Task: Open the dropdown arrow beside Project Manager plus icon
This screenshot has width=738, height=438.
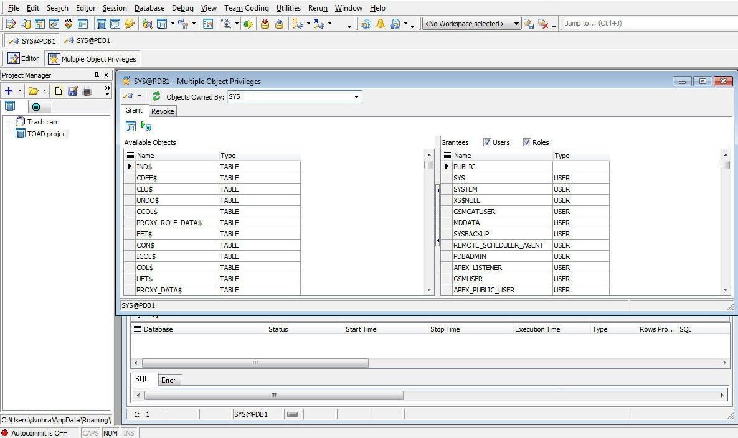Action: [19, 91]
